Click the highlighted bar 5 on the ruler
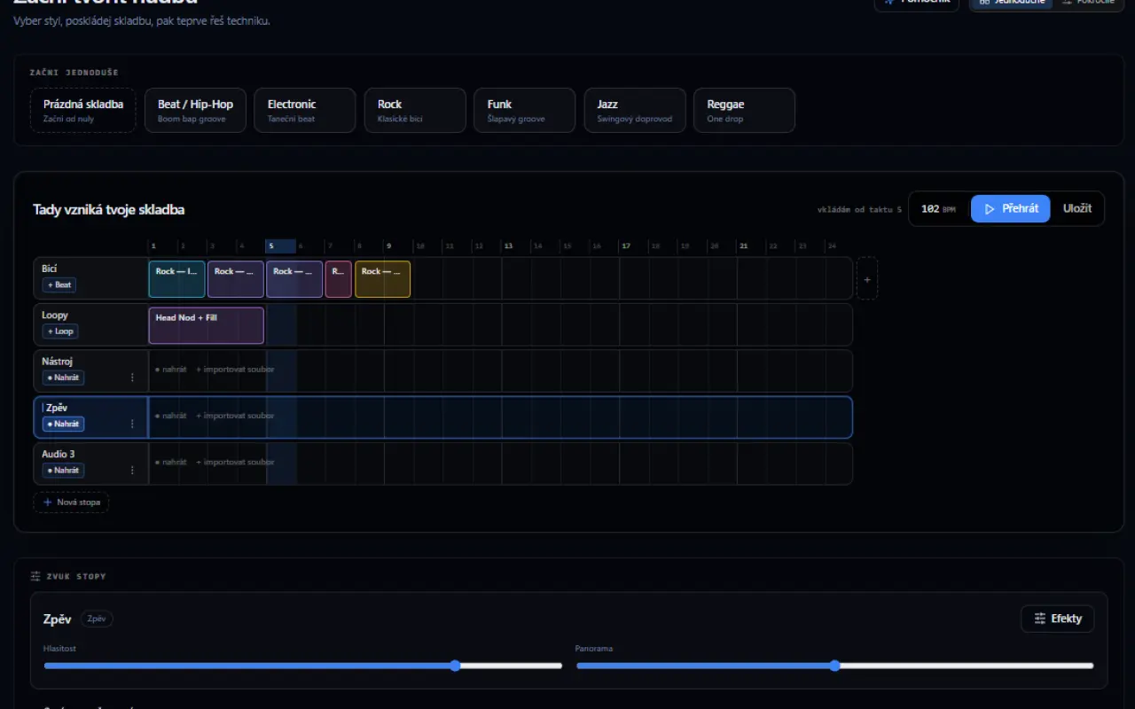The image size is (1135, 709). point(281,246)
